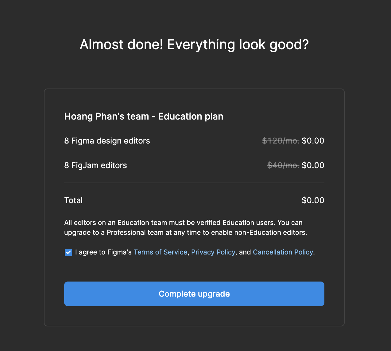
Task: Open the Privacy Policy link
Action: pos(213,252)
